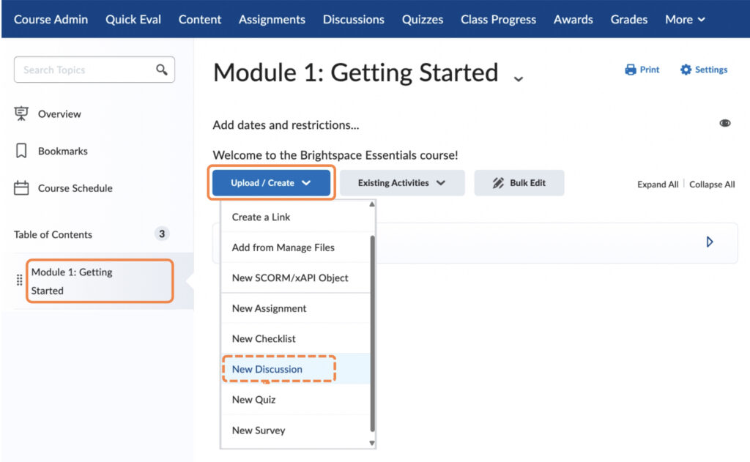Click the Expand All link
The height and width of the screenshot is (462, 750).
pyautogui.click(x=657, y=184)
